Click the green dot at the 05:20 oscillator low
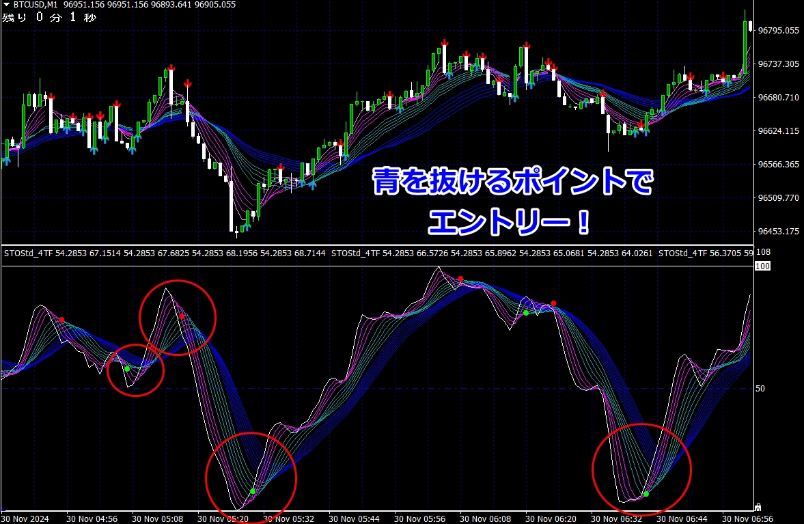The image size is (804, 524). click(x=253, y=491)
